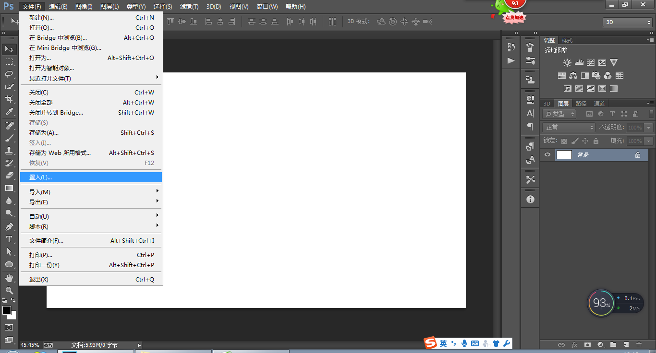Screen dimensions: 656x353
Task: Toggle Quick Mask mode
Action: (9, 327)
